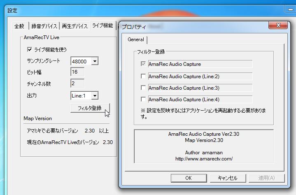Select the ライブ機能 tab
The height and width of the screenshot is (195, 296).
(103, 26)
